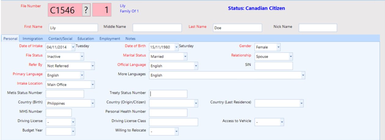
Task: Open the Marital Status dropdown
Action: (185, 57)
